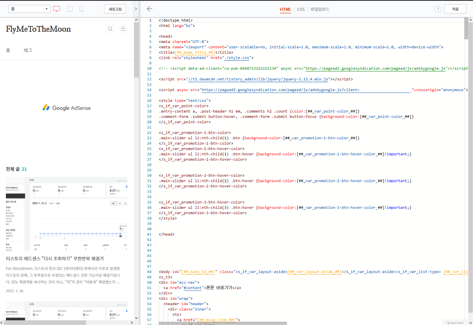This screenshot has width=473, height=325.
Task: Open the 홈 page selector dropdown
Action: (29, 9)
